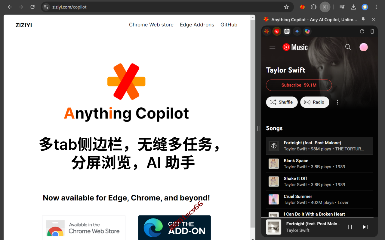
Task: Toggle the Chrome side panel button
Action: tap(325, 7)
